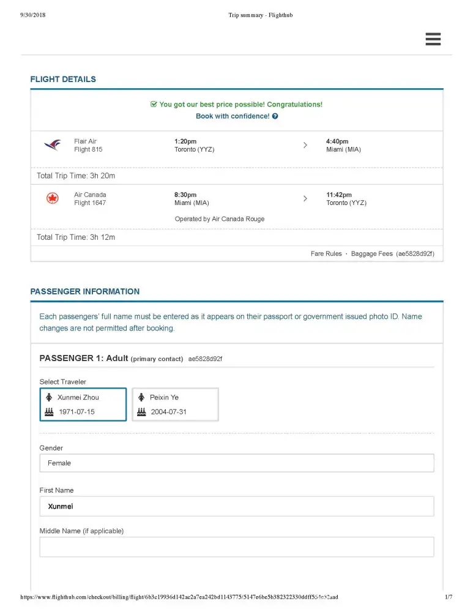Click the empty Middle Name field

[236, 547]
